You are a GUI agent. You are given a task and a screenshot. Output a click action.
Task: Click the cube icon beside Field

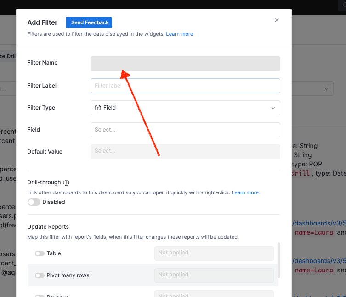[98, 108]
